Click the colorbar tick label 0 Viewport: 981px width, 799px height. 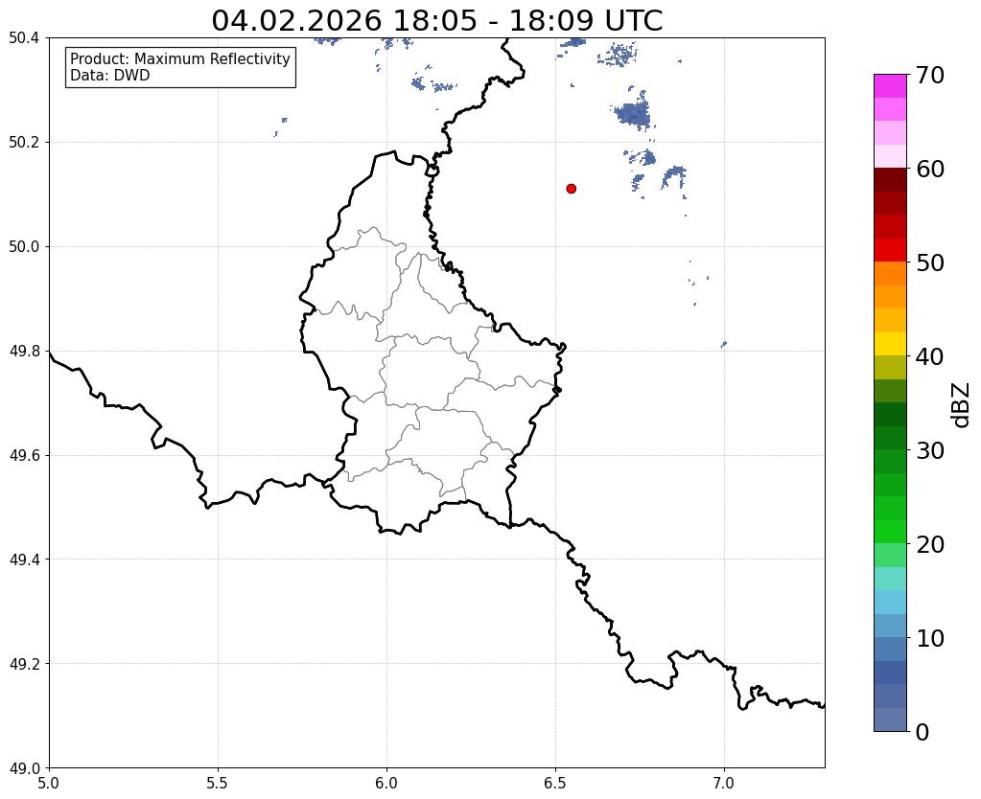(923, 732)
